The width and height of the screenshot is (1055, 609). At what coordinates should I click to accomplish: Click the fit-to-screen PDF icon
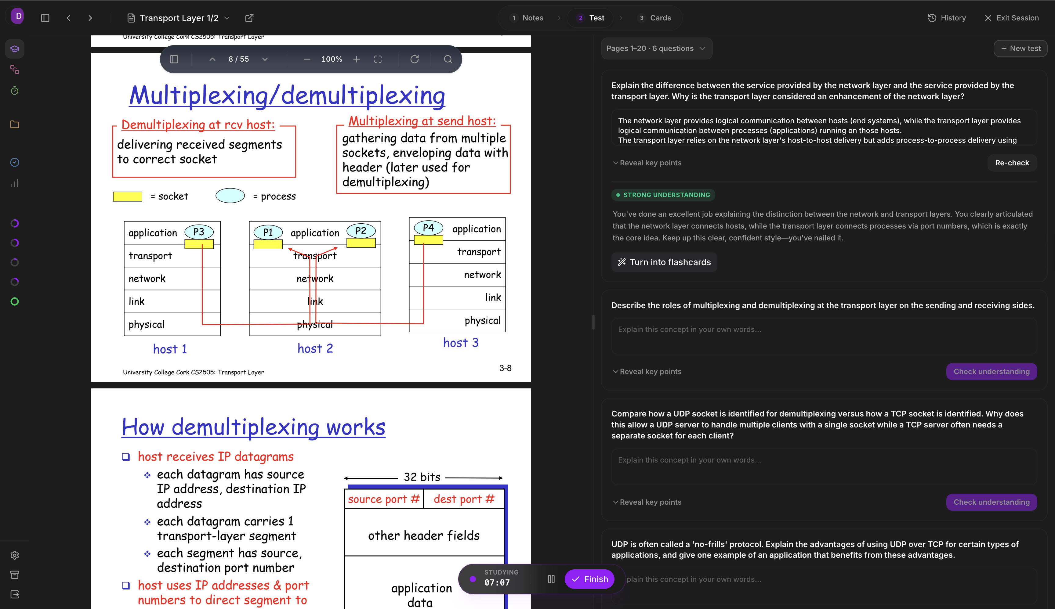click(378, 59)
